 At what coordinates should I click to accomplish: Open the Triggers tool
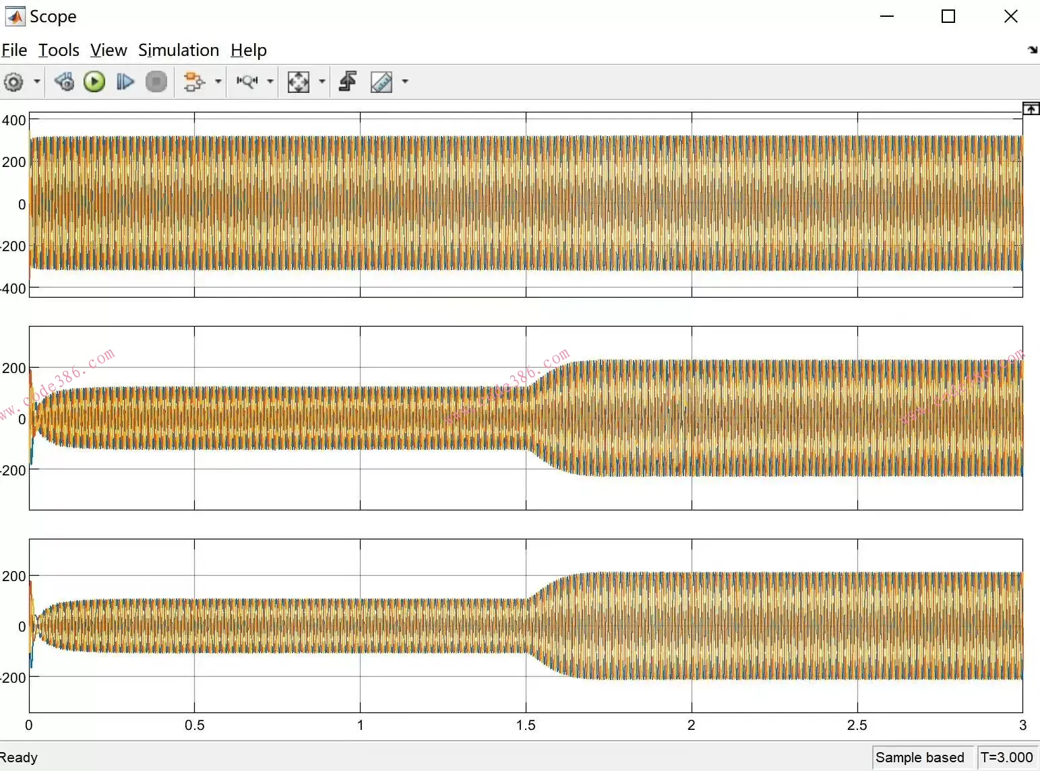(x=348, y=82)
